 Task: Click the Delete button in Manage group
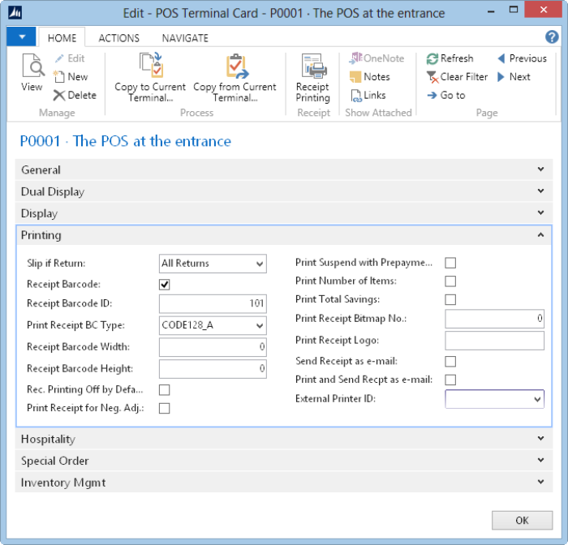click(75, 95)
